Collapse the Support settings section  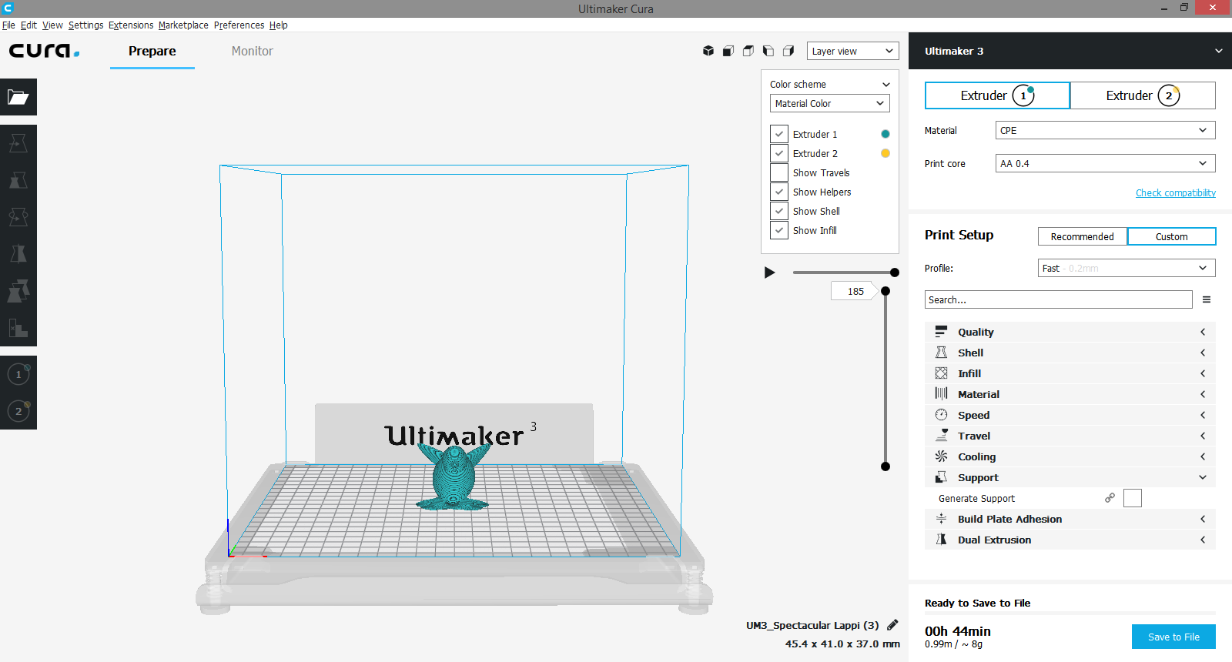pyautogui.click(x=1070, y=477)
